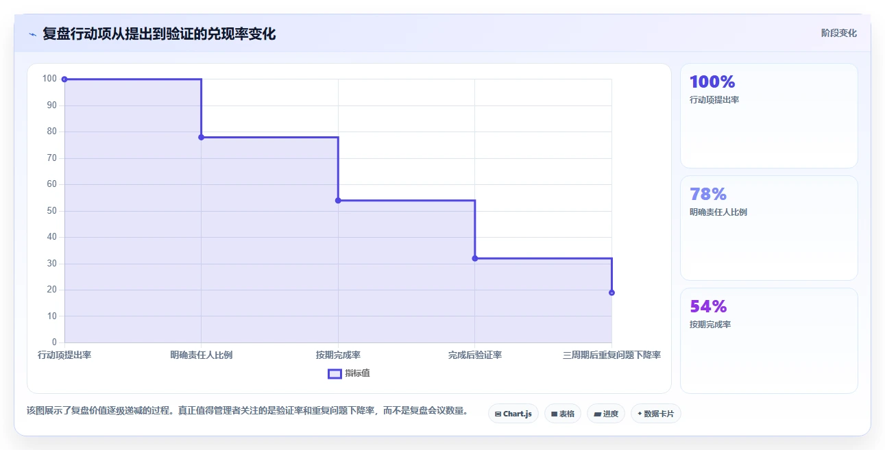Click the 阶段变化 label in the header

coord(838,33)
